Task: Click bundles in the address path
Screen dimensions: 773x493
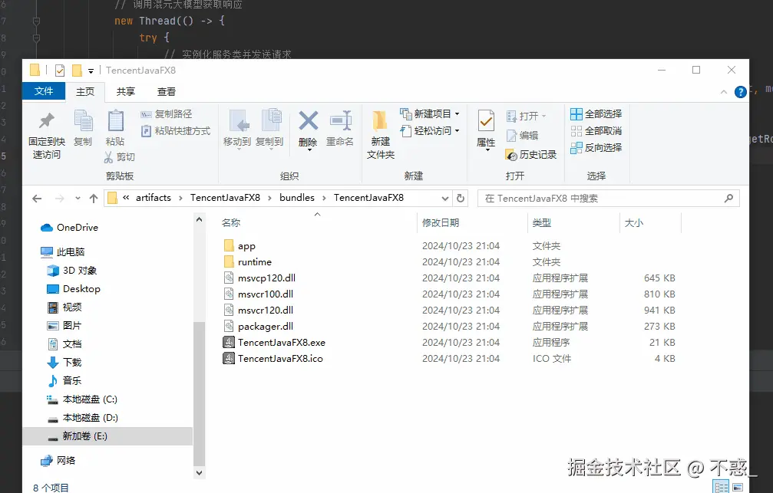Action: point(297,198)
